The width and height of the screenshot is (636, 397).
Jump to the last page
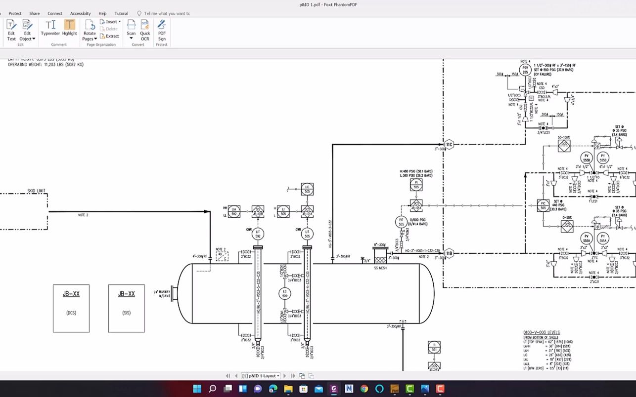pos(293,376)
